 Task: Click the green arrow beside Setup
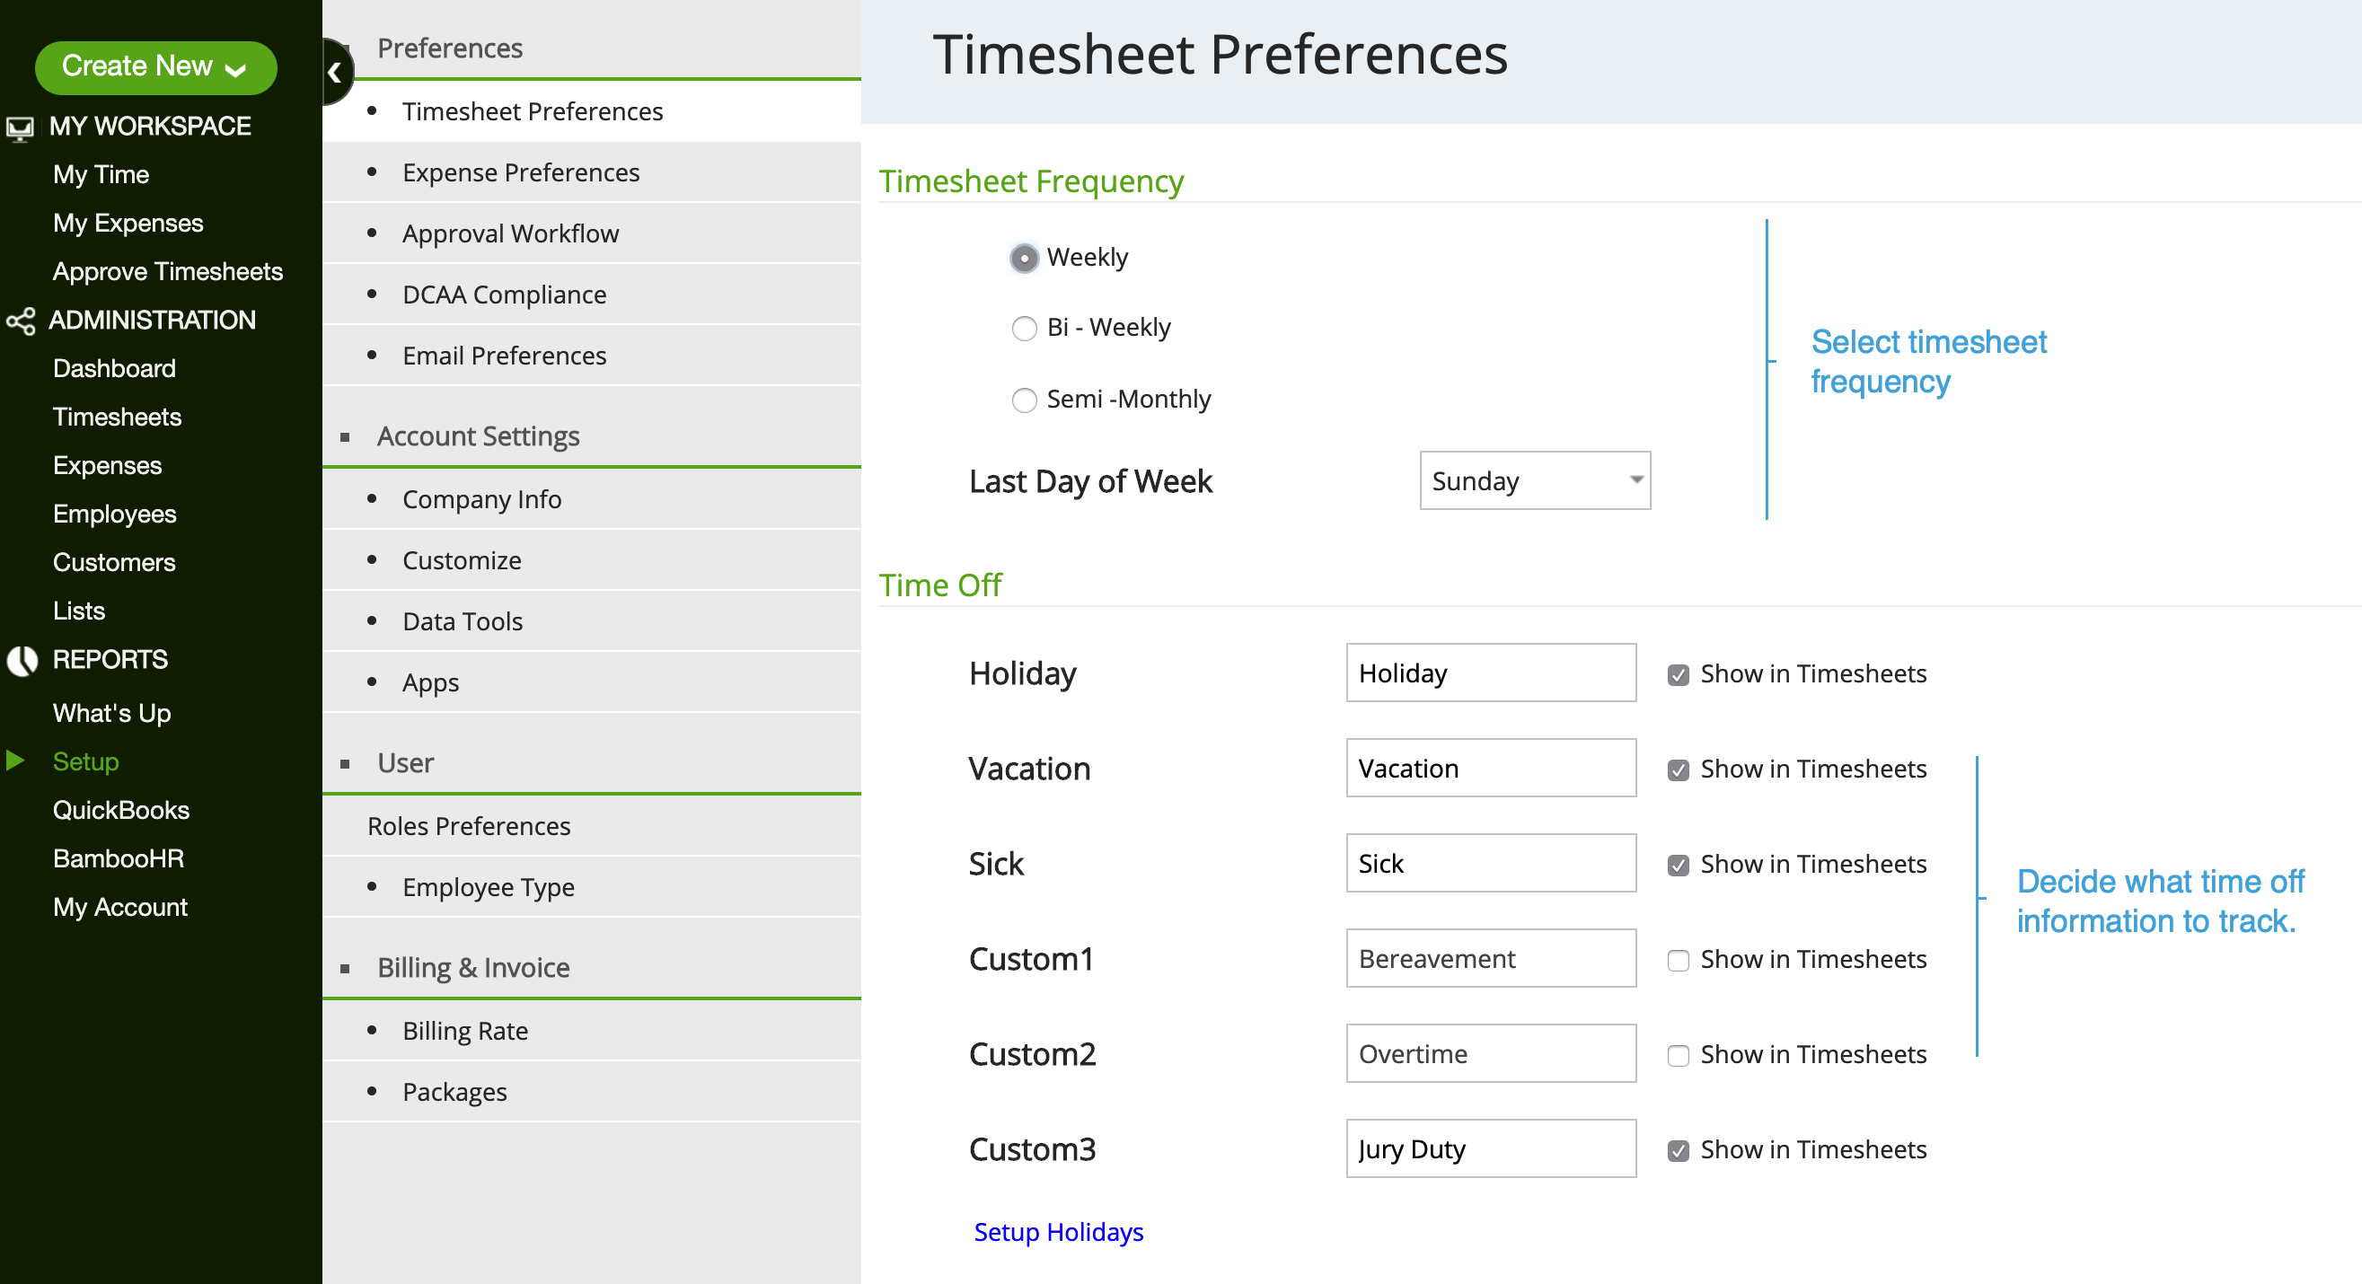(15, 760)
